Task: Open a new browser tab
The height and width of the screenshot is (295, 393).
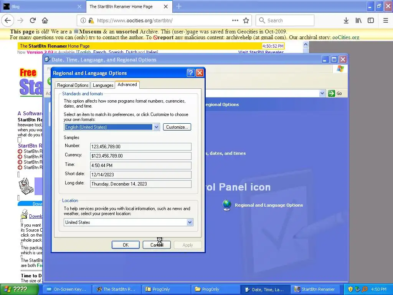Action: 179,6
